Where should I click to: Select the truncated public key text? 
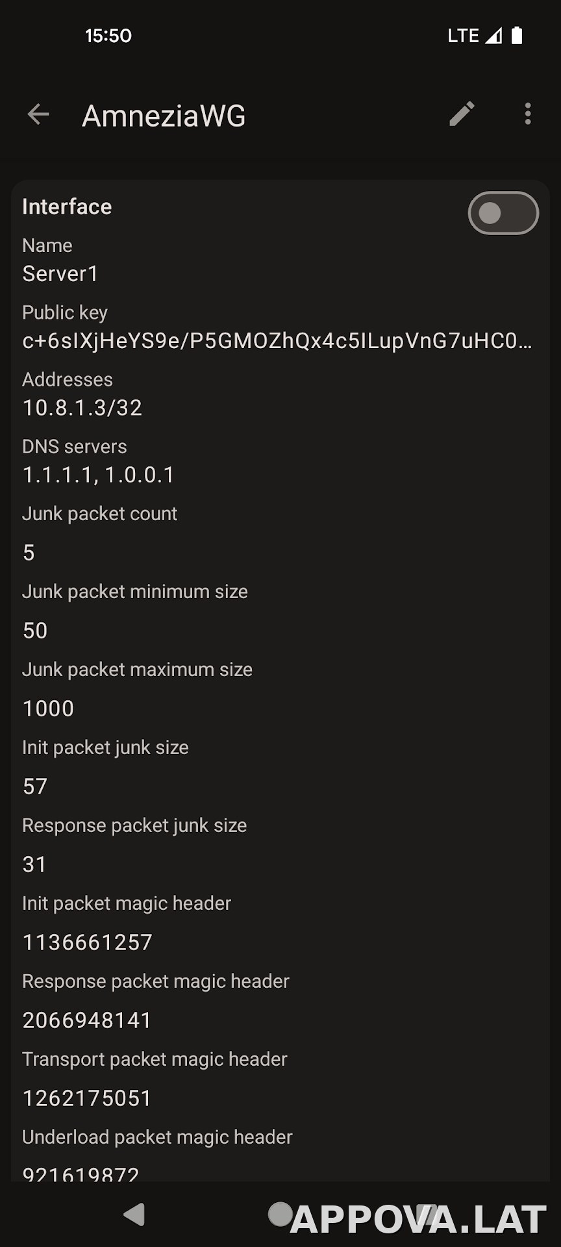tap(277, 341)
